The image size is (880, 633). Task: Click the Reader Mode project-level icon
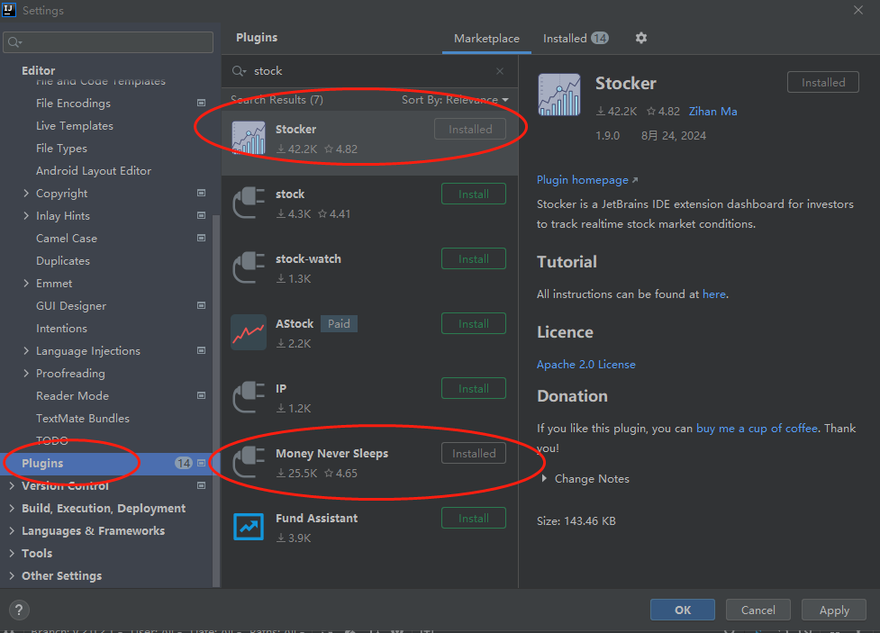point(201,395)
